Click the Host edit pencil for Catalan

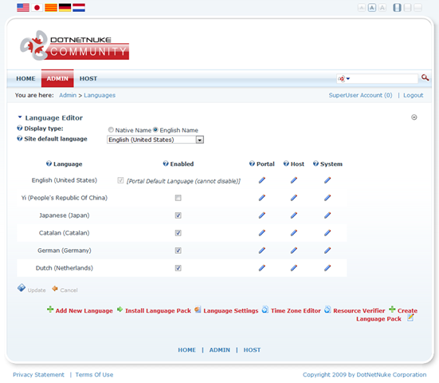pyautogui.click(x=294, y=233)
